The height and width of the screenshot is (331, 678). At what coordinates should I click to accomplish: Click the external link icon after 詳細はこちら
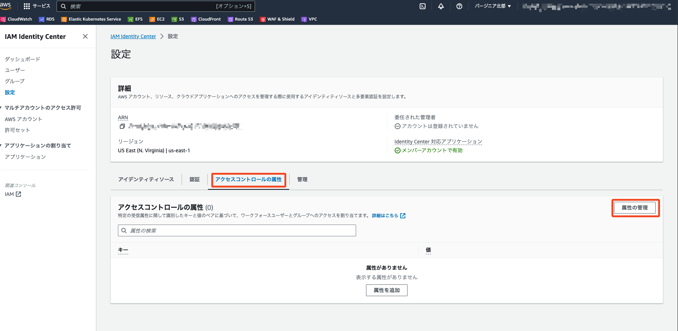coord(403,216)
